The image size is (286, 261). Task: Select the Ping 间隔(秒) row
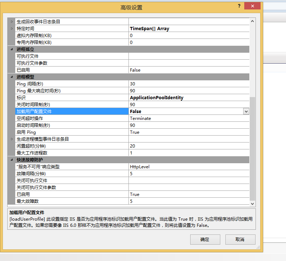coord(132,84)
